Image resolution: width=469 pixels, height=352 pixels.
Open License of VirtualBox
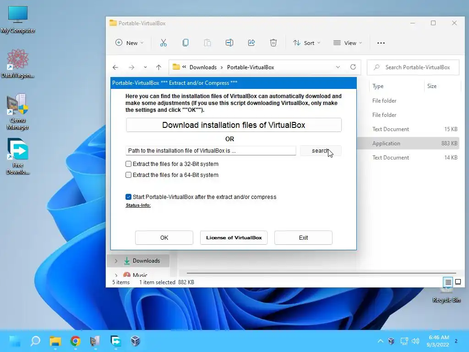click(234, 238)
